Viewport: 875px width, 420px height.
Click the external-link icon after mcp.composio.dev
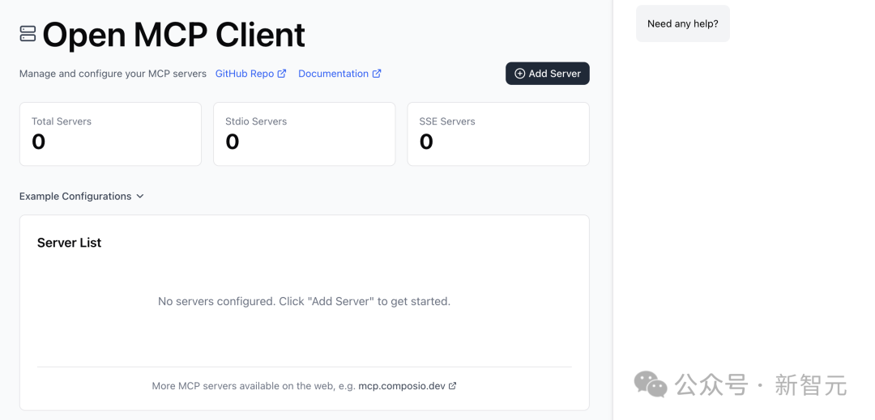tap(453, 386)
